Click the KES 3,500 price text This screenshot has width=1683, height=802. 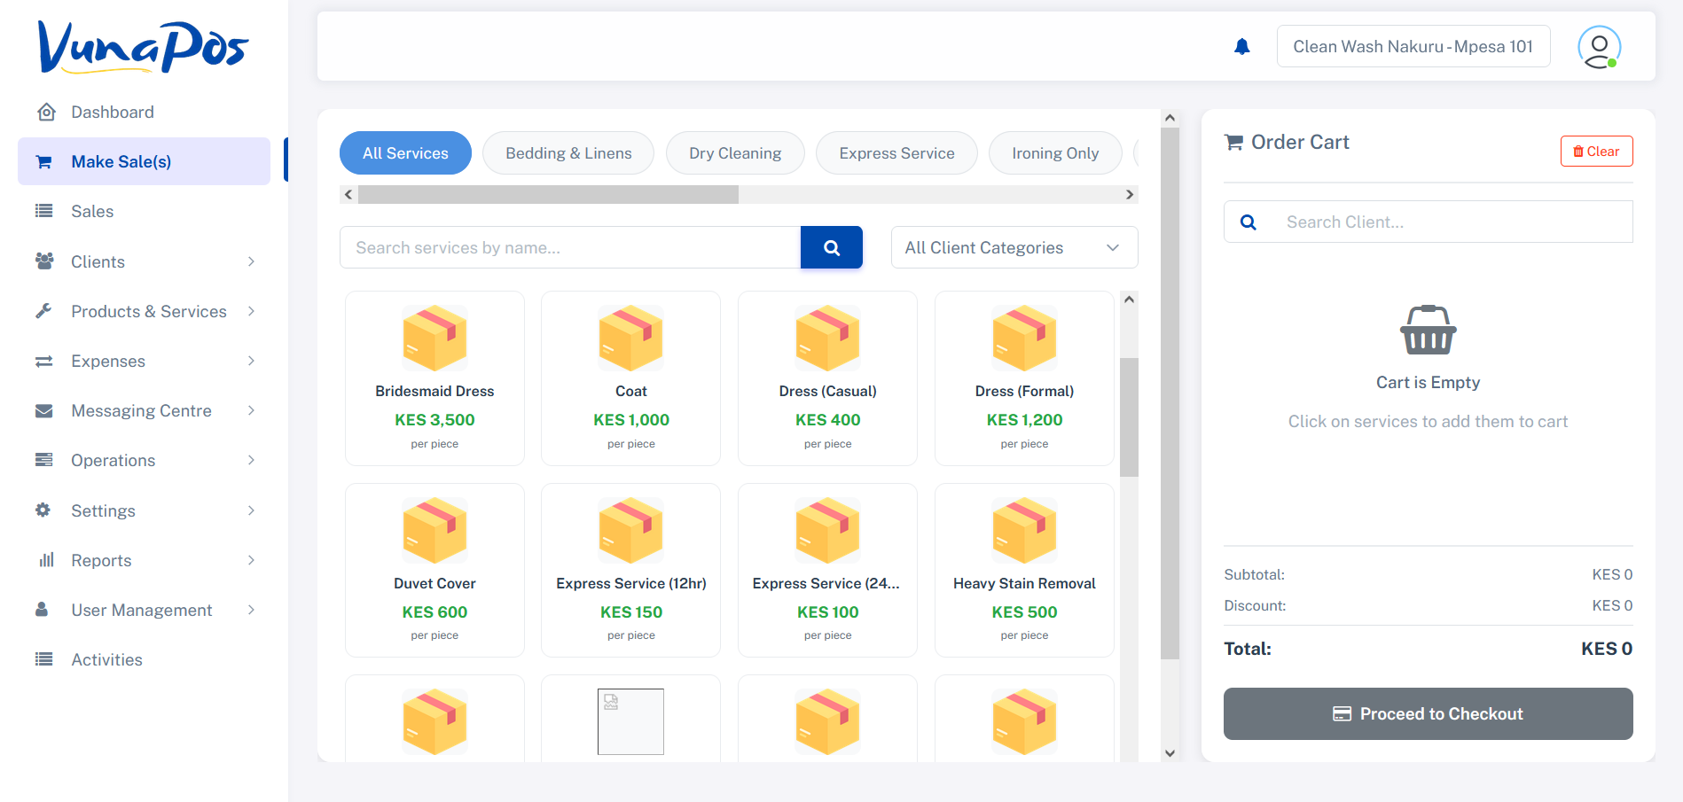[434, 420]
